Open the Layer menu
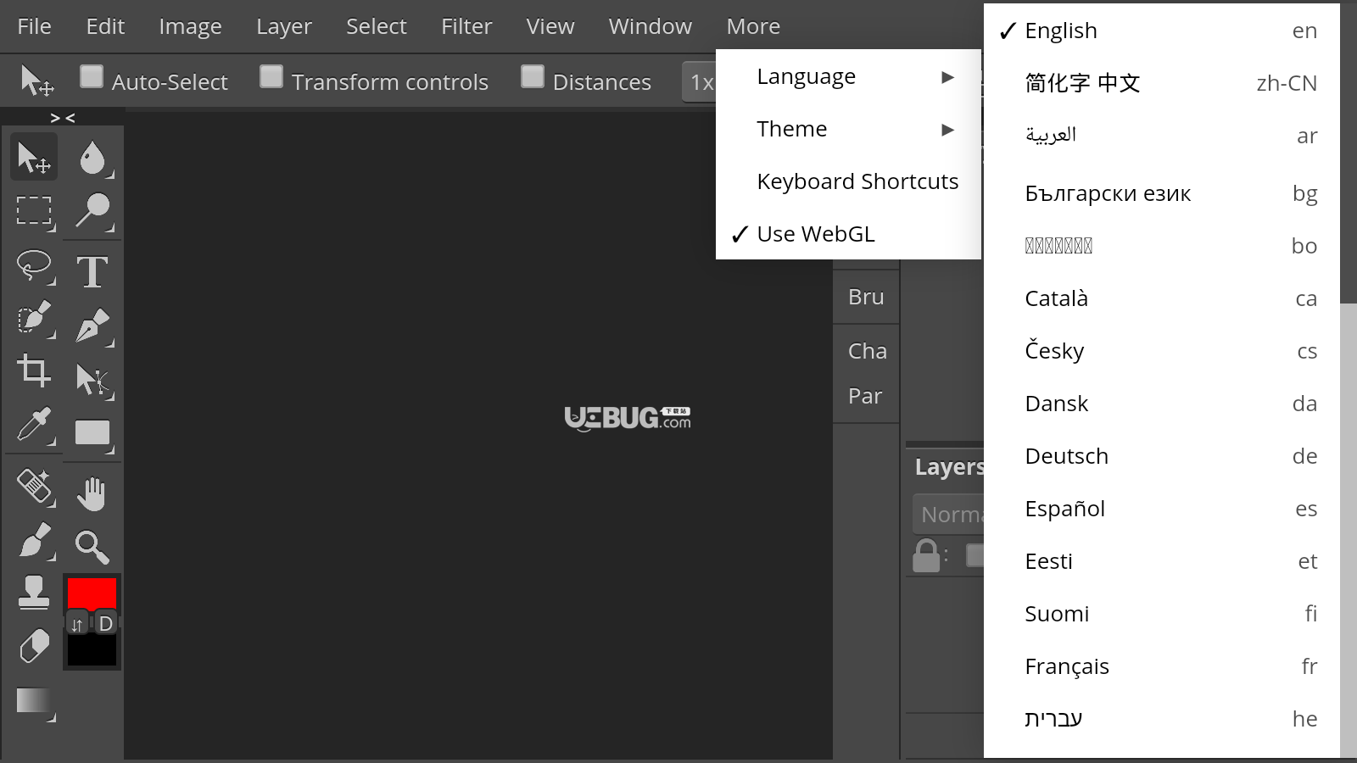1357x763 pixels. tap(284, 26)
